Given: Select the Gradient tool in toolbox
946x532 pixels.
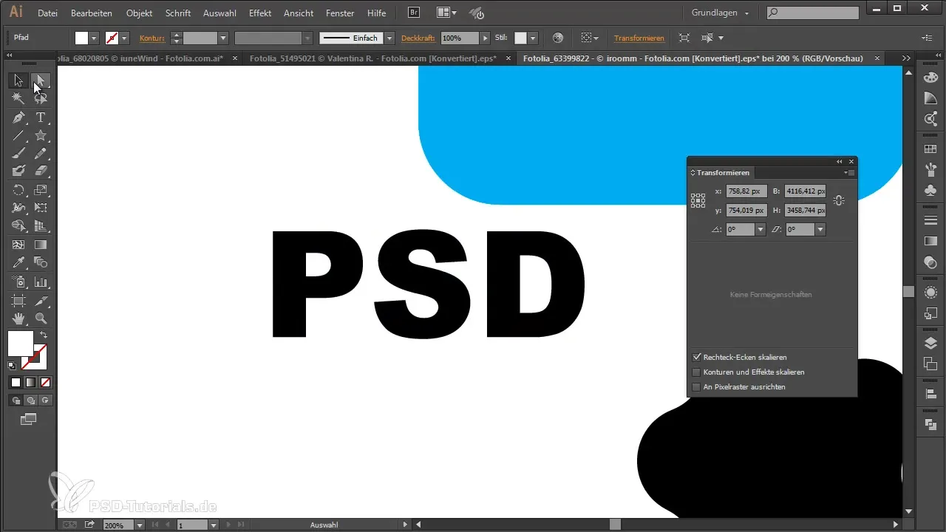Looking at the screenshot, I should 41,245.
